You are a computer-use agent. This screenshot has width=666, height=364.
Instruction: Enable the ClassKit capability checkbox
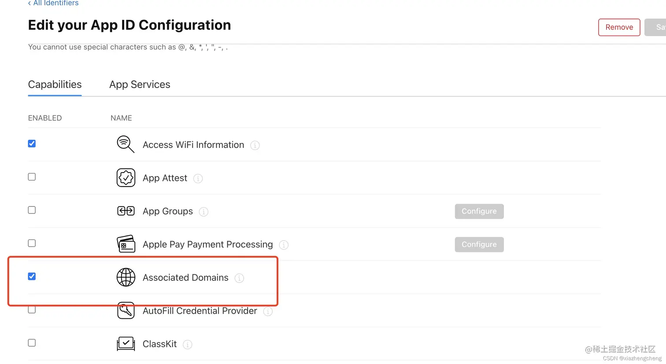click(x=32, y=343)
